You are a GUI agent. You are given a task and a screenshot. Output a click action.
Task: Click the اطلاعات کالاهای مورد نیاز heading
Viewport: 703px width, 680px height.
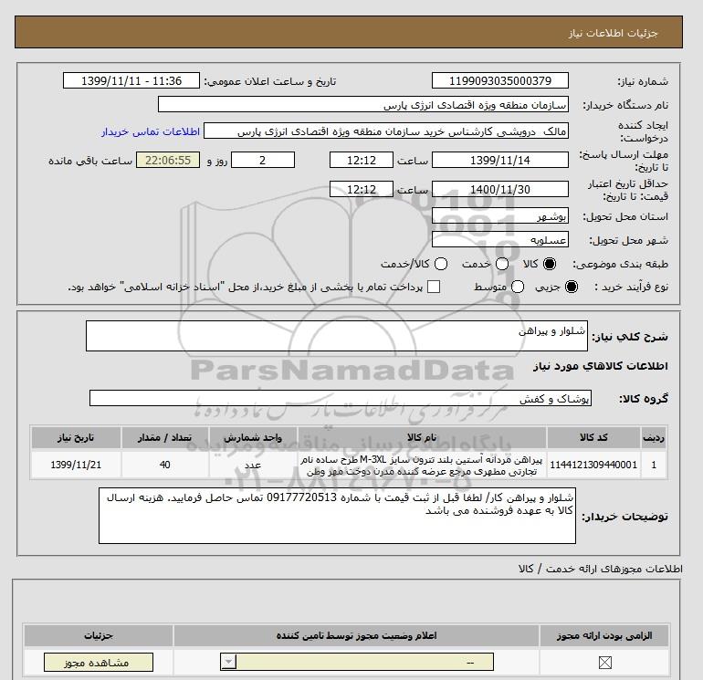pos(601,366)
